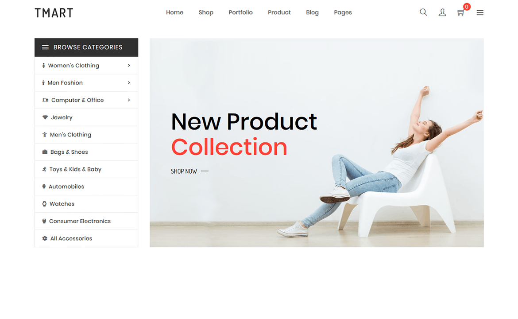This screenshot has height=319, width=518.
Task: Click the Bags & Shoes briefcase icon
Action: coord(45,152)
